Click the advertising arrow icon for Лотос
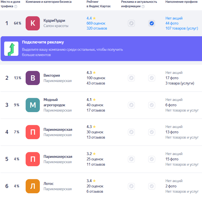Screen dimensions: 202x198 131,186
